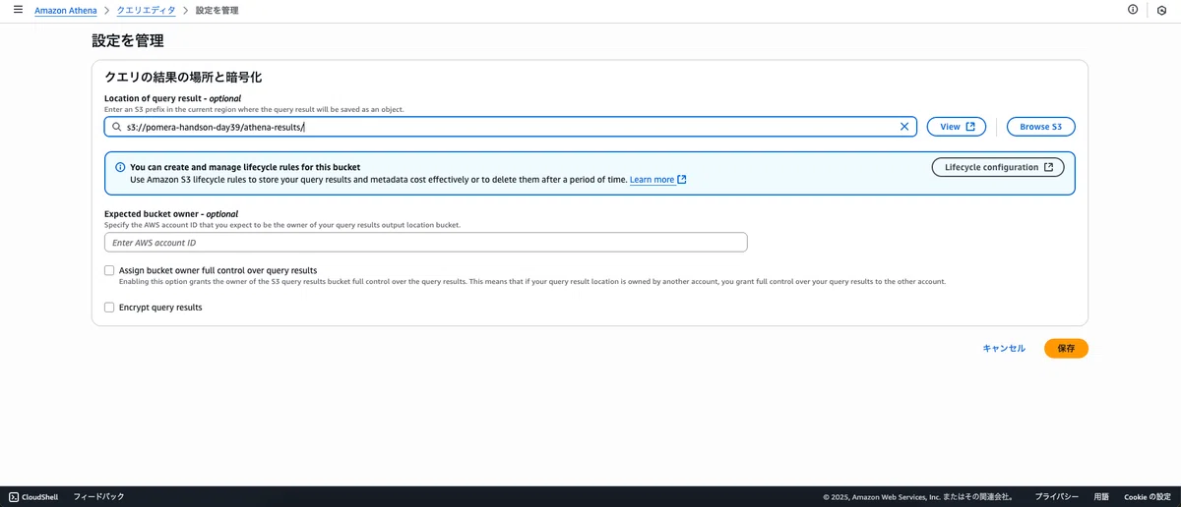Click the Browse S3 button
The height and width of the screenshot is (507, 1181).
[x=1040, y=127]
